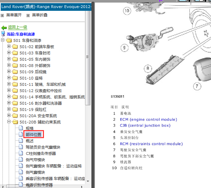Click the 自适应转向柱 item 10 text
Viewport: 211px width, 188px height.
(x=131, y=168)
